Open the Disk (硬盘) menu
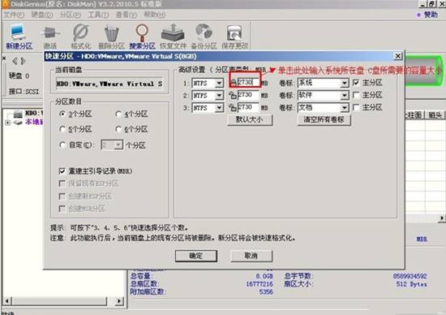Viewport: 446px width, 315px height. (42, 15)
